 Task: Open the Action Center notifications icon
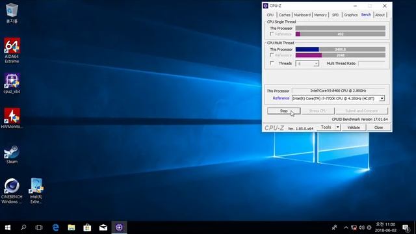point(406,227)
